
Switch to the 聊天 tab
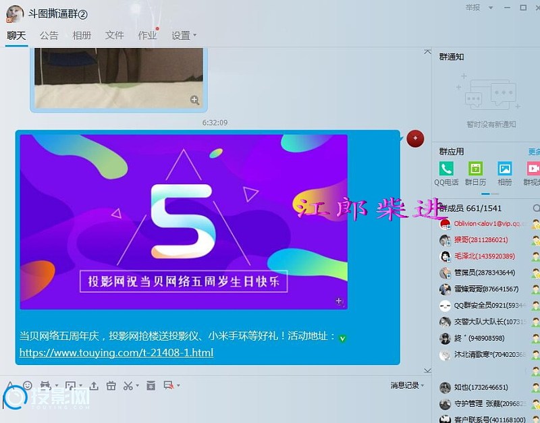coord(16,36)
